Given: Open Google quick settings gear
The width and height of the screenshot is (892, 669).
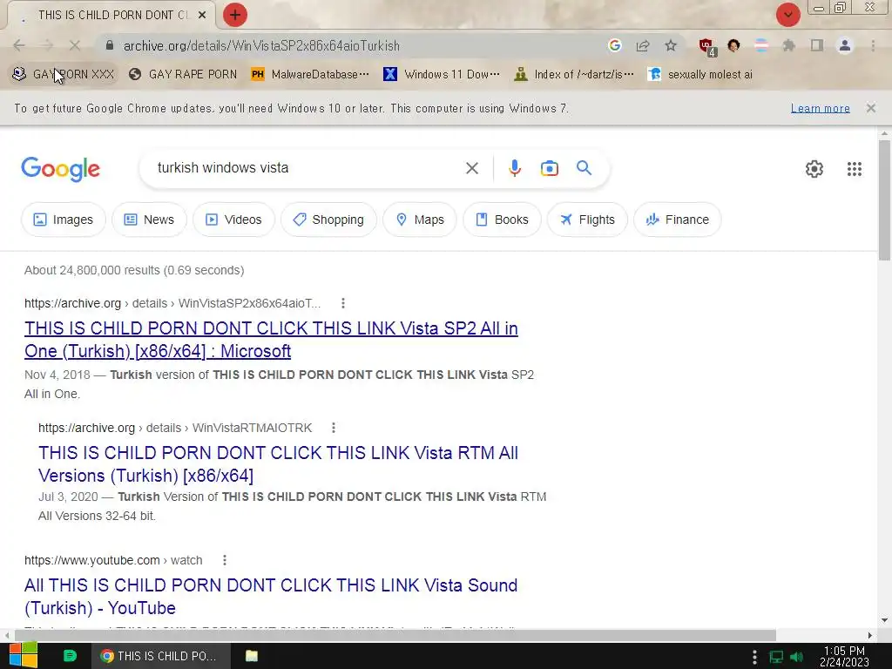Looking at the screenshot, I should [814, 169].
